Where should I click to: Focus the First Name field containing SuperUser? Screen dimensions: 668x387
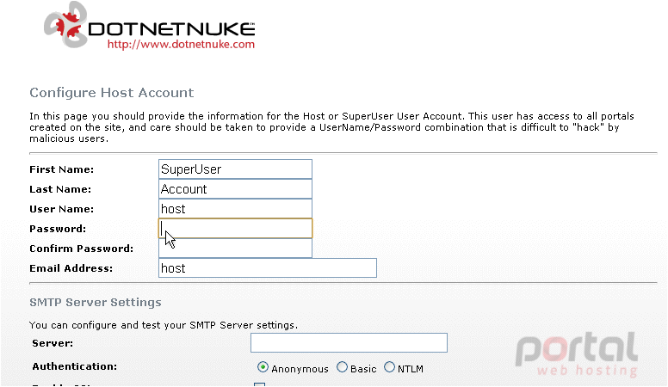[x=235, y=169]
